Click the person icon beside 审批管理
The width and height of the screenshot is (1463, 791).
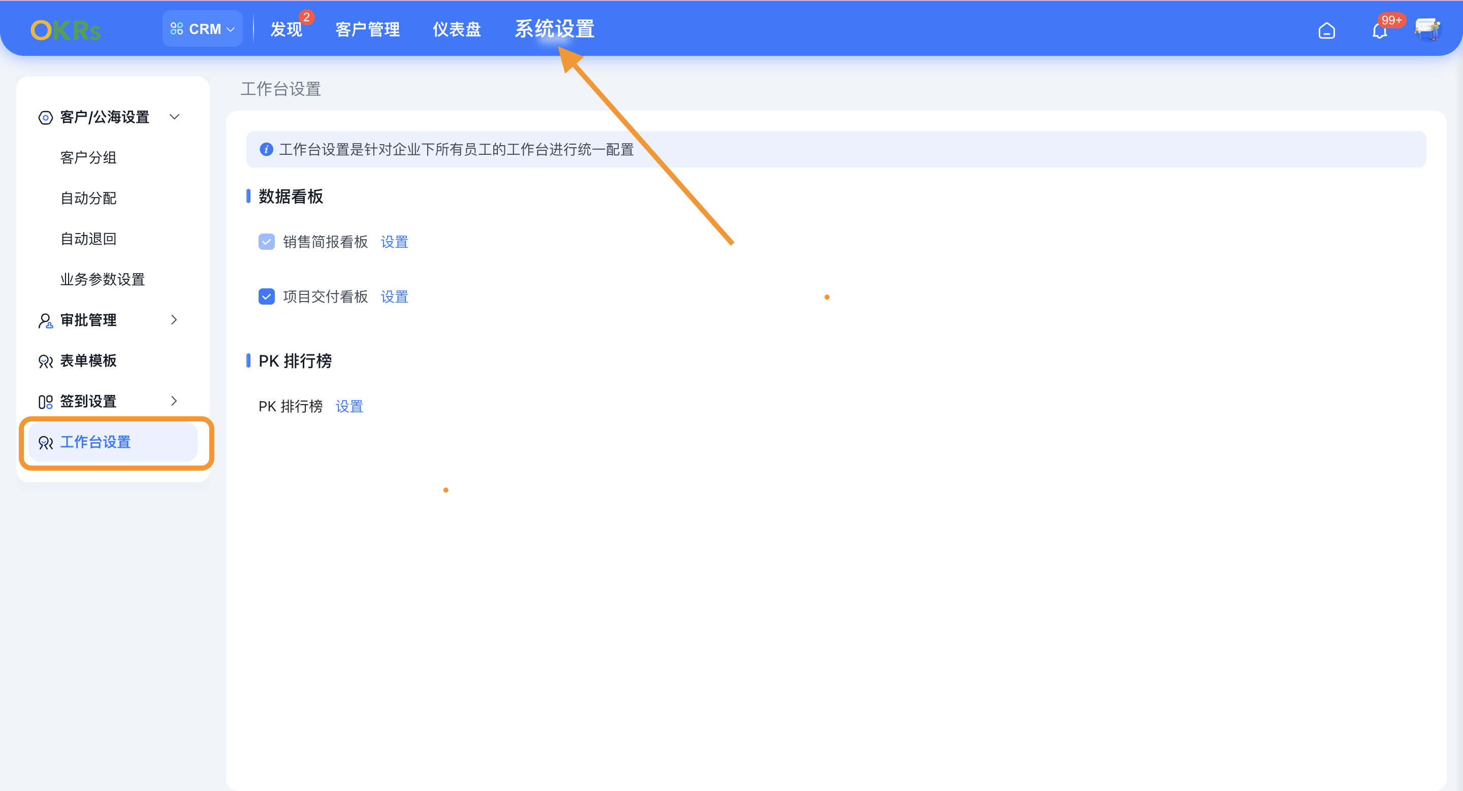[x=45, y=320]
